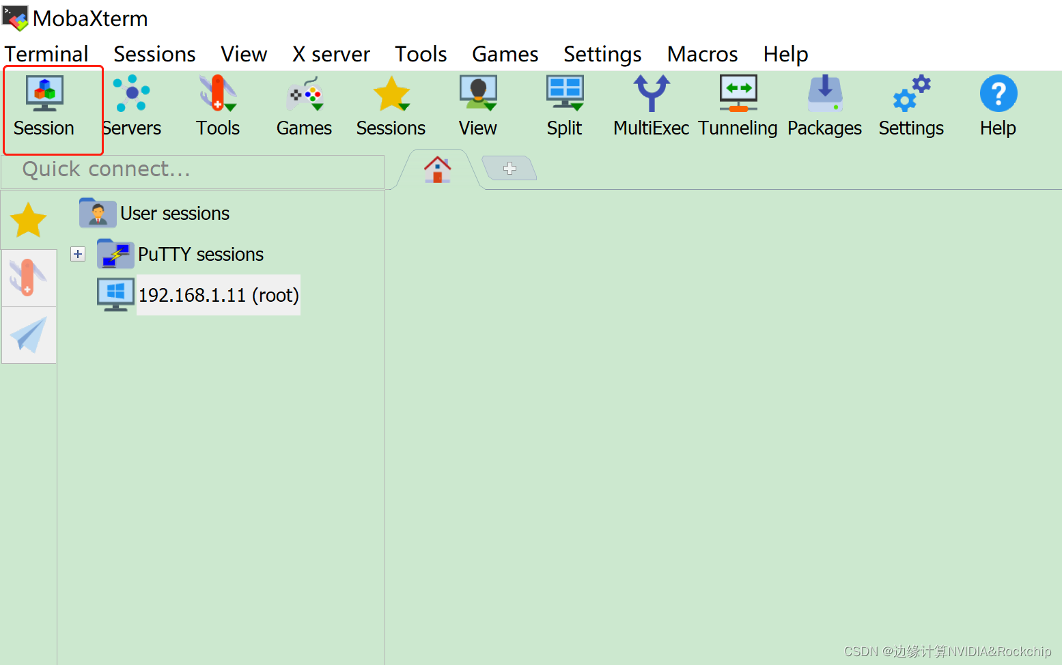Open the Help menu

786,54
